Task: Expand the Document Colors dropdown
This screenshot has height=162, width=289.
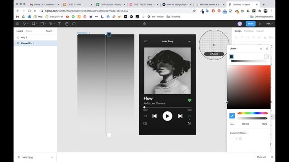Action: click(239, 133)
